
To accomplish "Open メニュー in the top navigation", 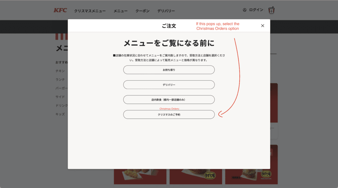I will point(120,11).
